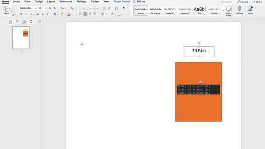Sort text with A-Z icon
The image size is (265, 149).
(116, 8)
